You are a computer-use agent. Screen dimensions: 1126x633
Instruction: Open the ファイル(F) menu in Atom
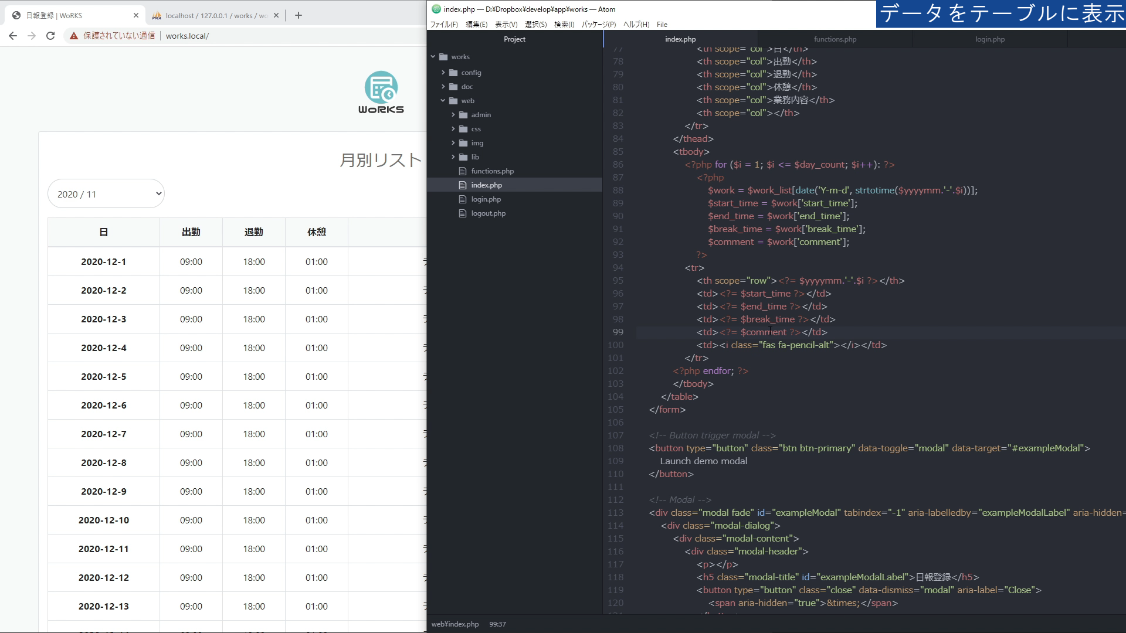[x=444, y=25]
